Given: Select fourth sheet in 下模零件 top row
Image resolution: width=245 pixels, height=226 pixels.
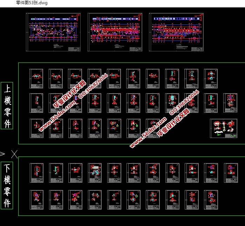Looking at the screenshot, I should tap(95, 173).
